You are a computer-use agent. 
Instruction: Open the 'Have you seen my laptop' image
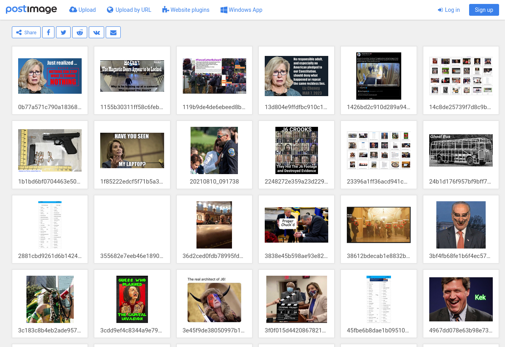point(132,150)
